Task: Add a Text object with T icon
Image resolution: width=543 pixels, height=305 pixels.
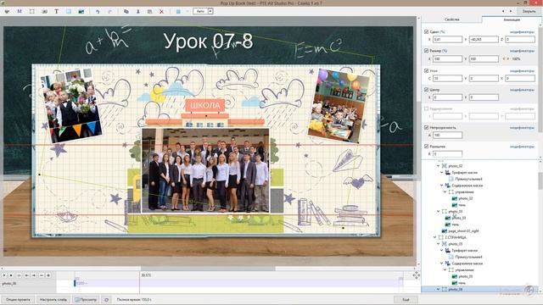Action: [57, 11]
